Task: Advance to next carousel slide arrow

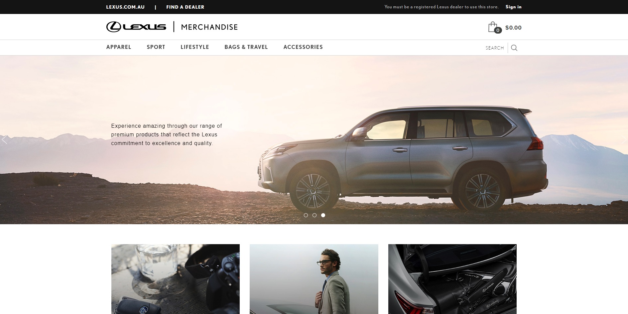Action: (623, 140)
